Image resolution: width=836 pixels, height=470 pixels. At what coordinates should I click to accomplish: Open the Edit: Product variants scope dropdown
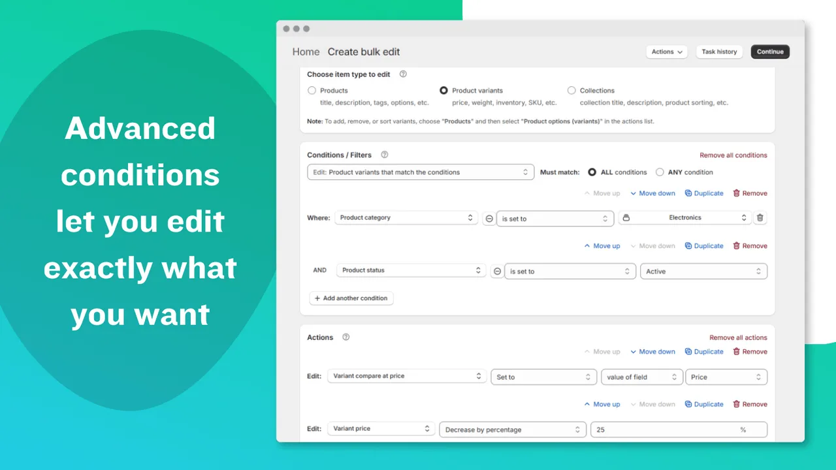click(x=421, y=172)
